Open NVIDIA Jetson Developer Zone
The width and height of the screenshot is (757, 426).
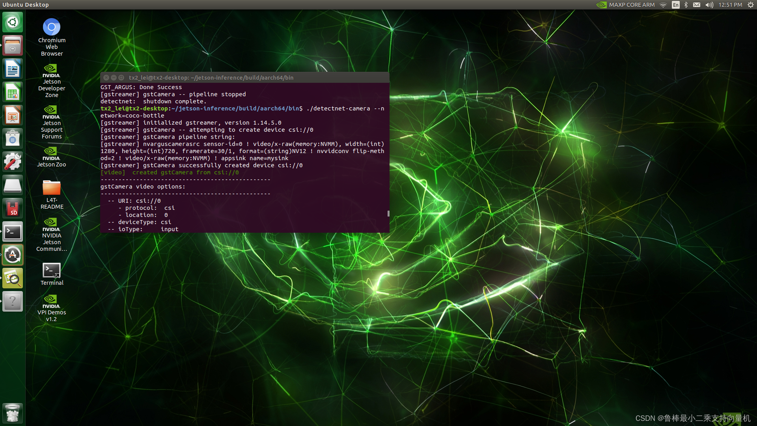pos(52,80)
